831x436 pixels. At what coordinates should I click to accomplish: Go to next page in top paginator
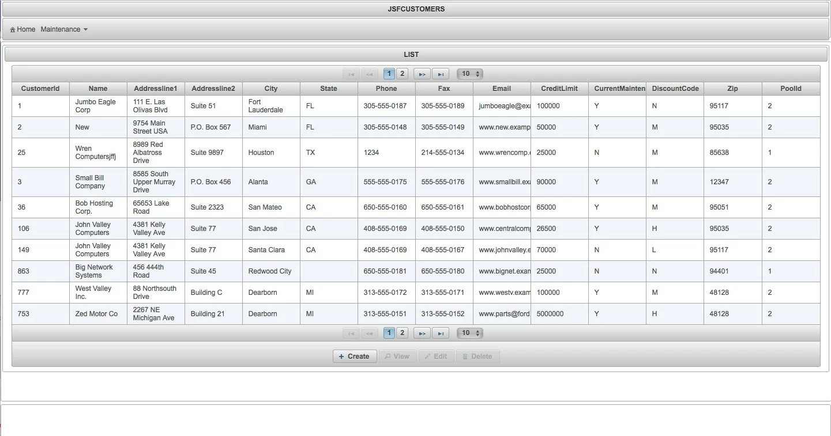point(422,74)
